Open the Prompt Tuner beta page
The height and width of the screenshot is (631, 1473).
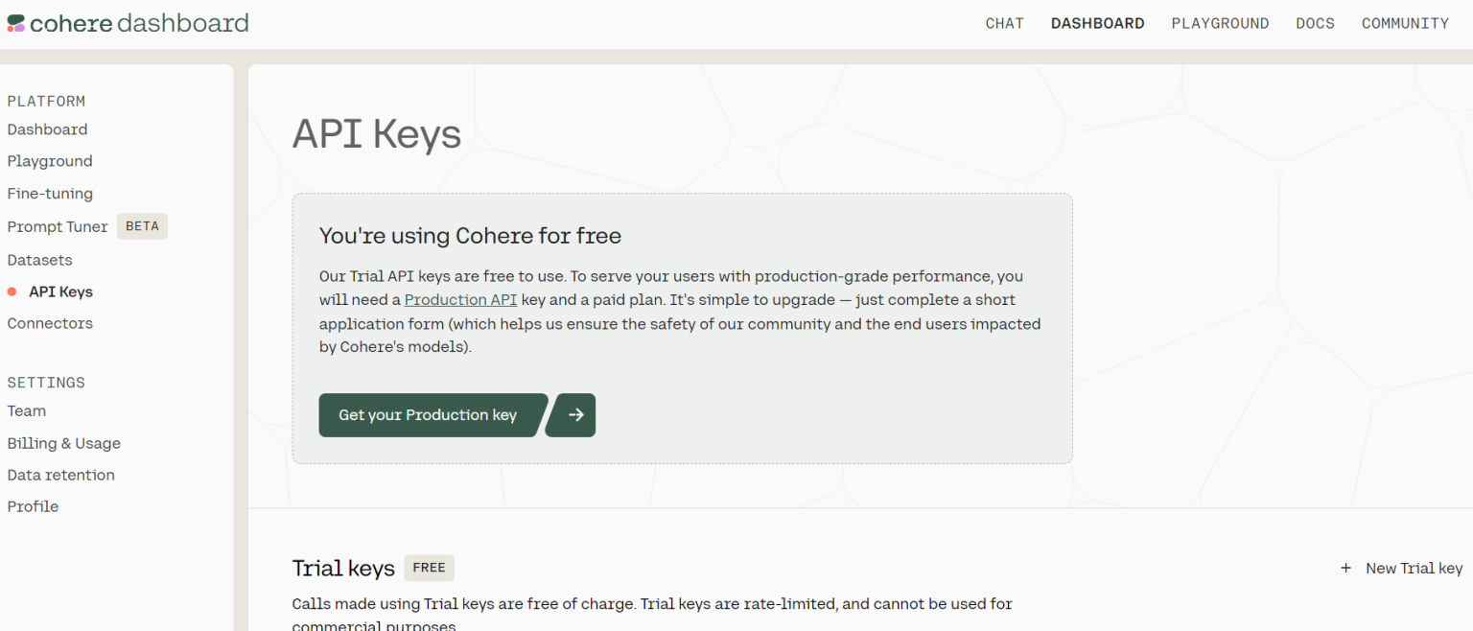pyautogui.click(x=58, y=227)
